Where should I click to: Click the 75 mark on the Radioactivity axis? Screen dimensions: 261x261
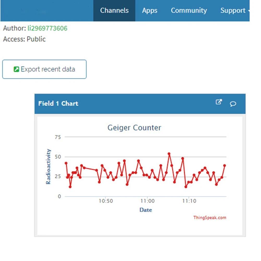(x=58, y=137)
